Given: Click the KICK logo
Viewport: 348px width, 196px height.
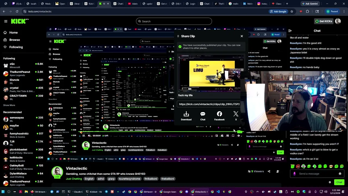Looking at the screenshot, I should pyautogui.click(x=20, y=21).
